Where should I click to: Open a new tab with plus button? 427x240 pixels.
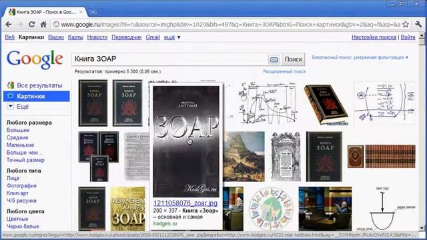93,12
